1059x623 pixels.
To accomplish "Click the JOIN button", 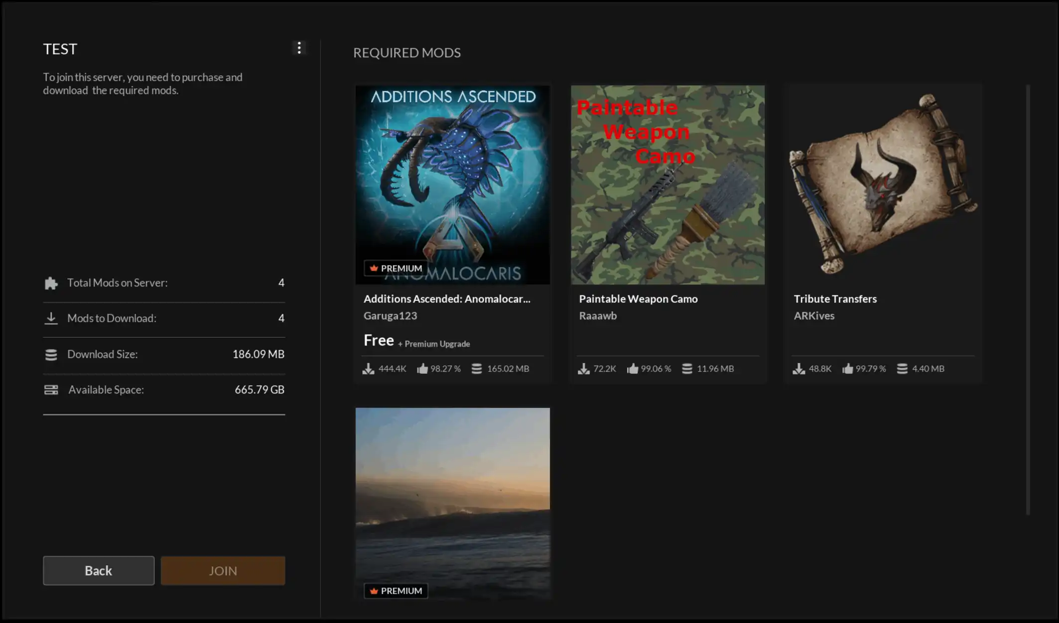I will pyautogui.click(x=223, y=571).
